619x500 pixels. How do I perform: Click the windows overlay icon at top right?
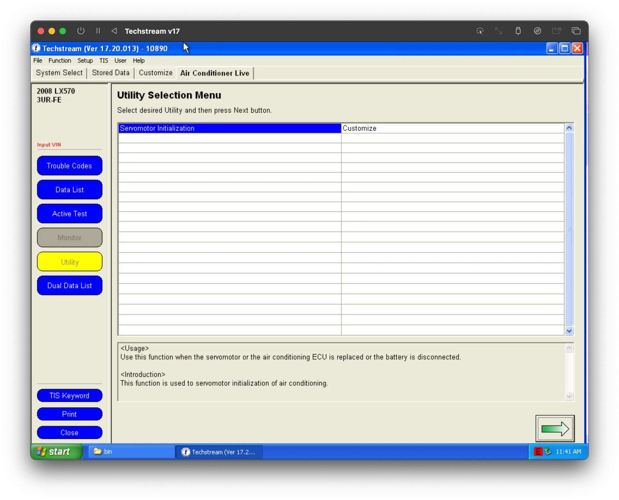click(x=576, y=31)
